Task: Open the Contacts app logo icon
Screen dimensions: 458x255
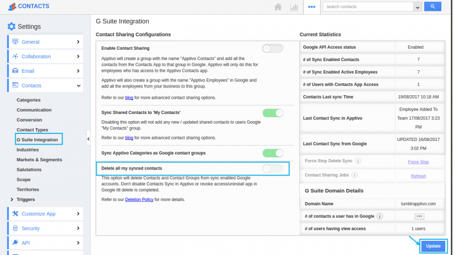Action: tap(12, 7)
